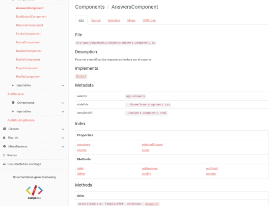Open the AuthModule link

[x=16, y=94]
